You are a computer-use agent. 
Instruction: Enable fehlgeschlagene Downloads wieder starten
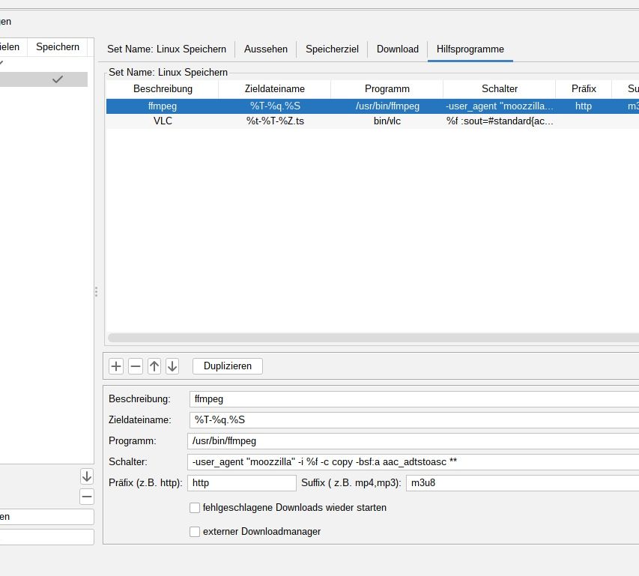click(x=195, y=508)
